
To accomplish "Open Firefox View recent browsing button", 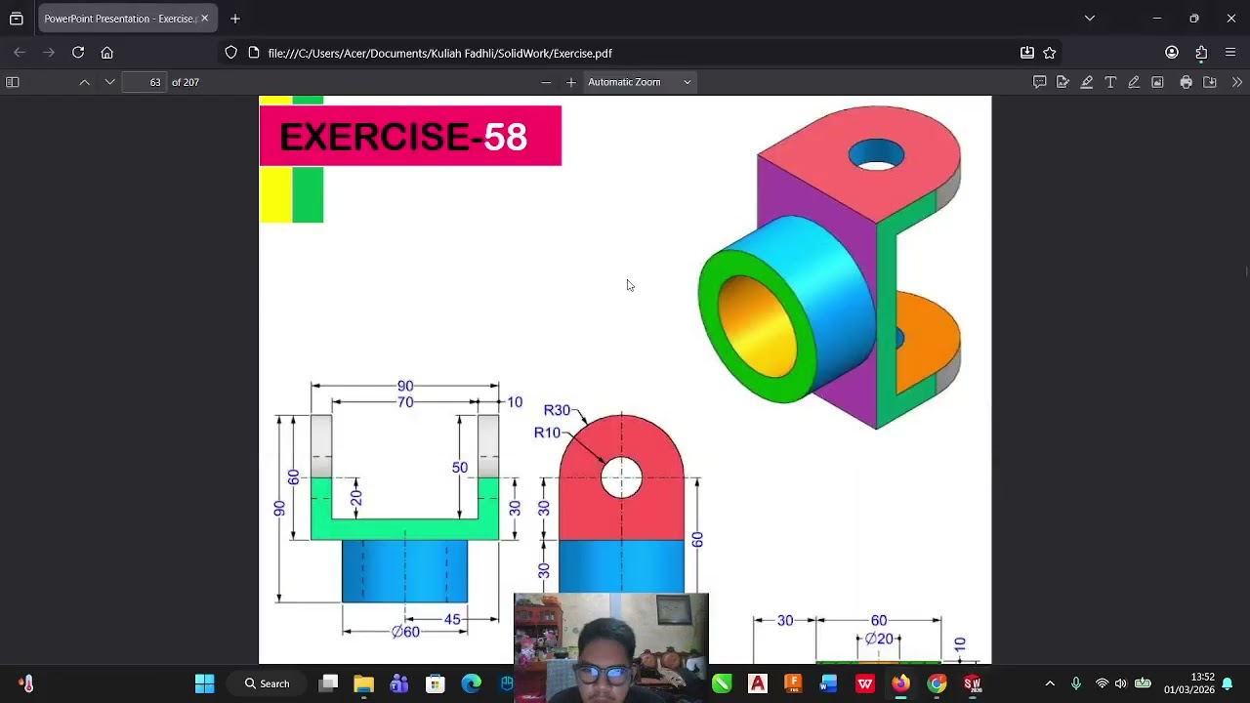I will tap(17, 19).
